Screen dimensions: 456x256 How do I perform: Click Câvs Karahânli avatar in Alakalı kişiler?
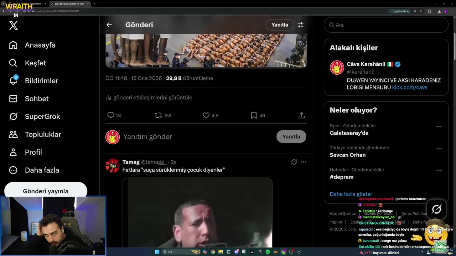point(337,68)
